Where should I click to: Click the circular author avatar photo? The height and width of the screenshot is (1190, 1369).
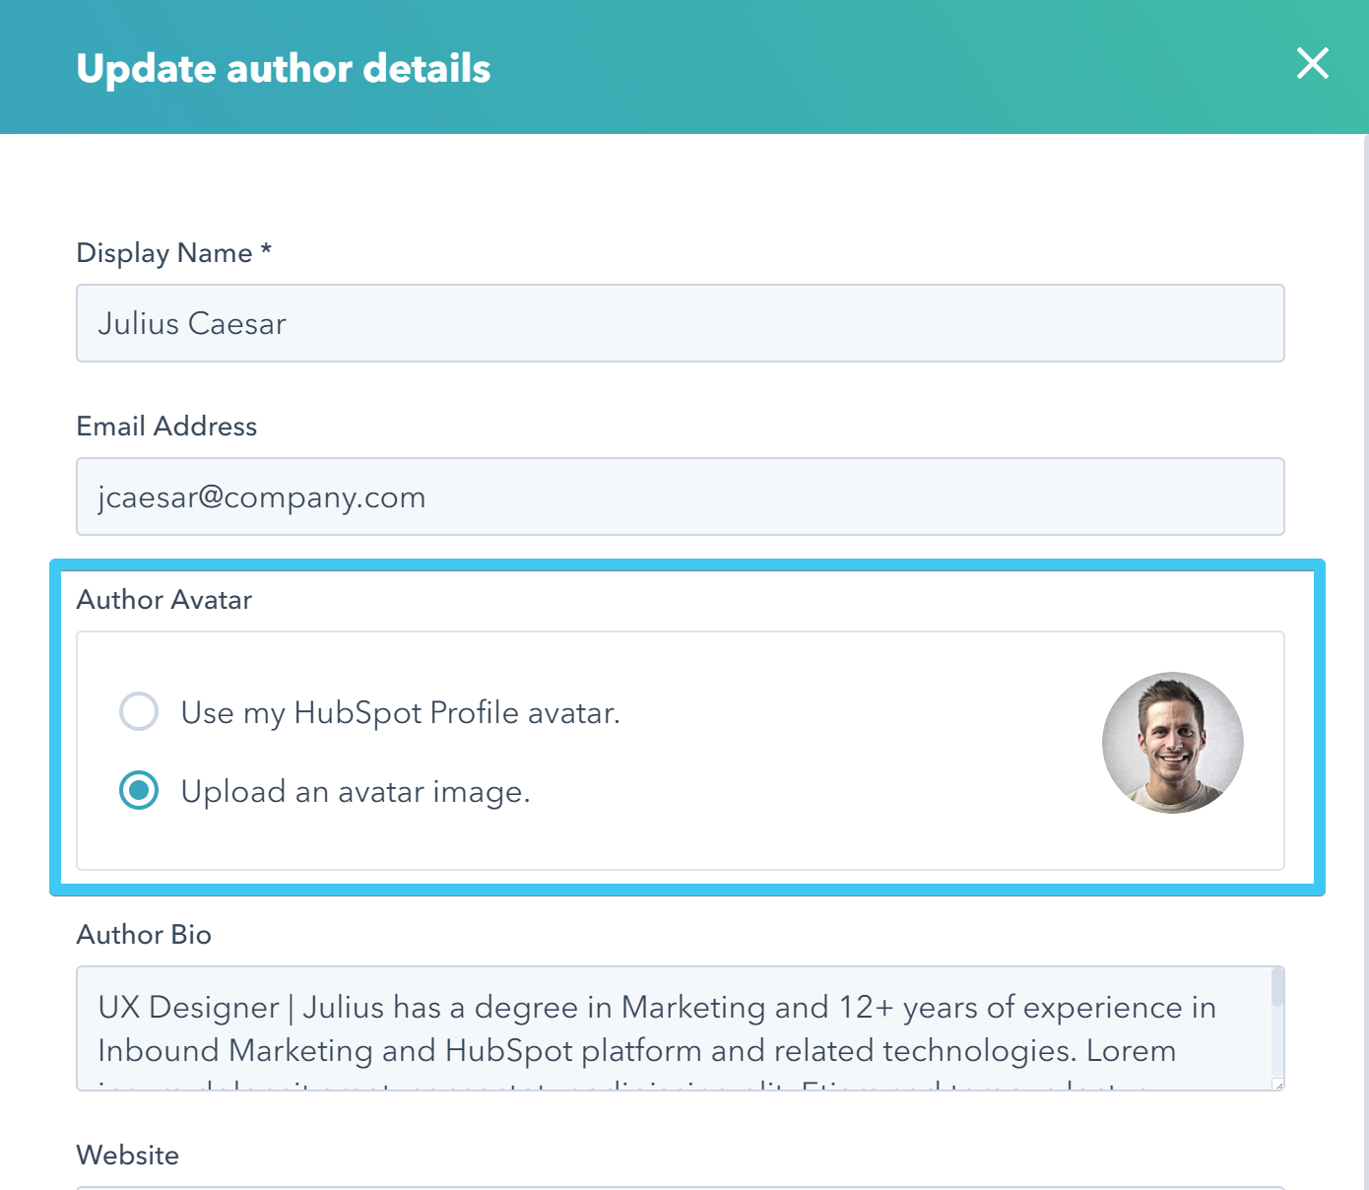pos(1172,742)
